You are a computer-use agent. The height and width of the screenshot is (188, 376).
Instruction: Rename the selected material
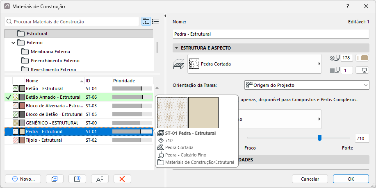[x=100, y=179]
